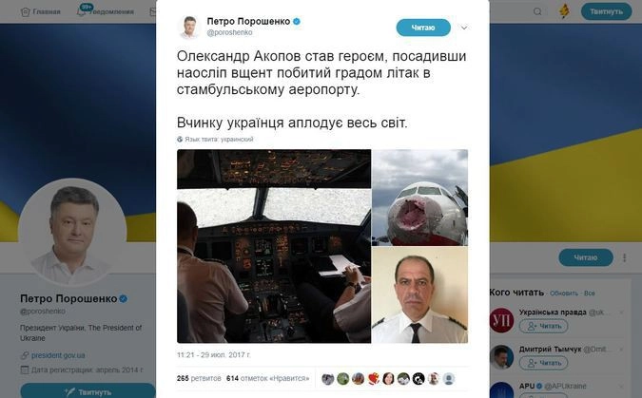Open the pilot portrait photo

[x=419, y=294]
